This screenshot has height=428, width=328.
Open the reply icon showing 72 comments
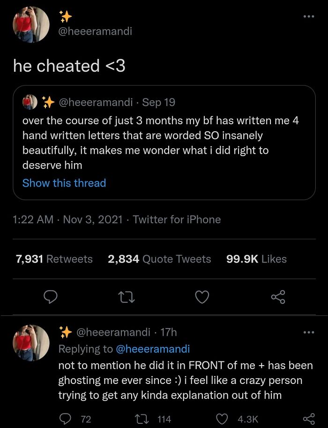[x=66, y=419]
